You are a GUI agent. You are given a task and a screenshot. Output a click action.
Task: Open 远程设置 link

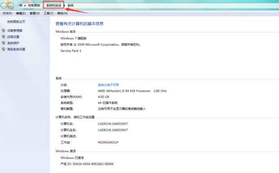pos(13,37)
